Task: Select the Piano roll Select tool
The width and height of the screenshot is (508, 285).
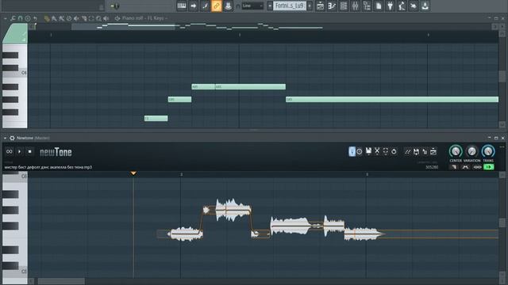Action: [91, 18]
